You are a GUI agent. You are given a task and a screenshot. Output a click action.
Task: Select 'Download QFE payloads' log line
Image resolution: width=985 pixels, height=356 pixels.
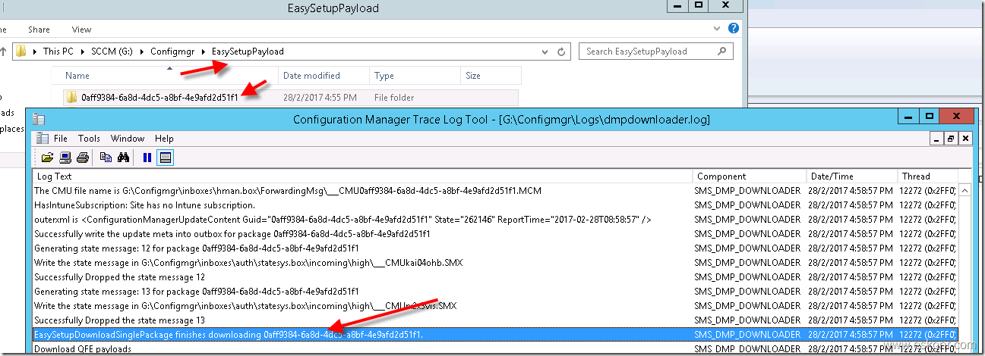click(495, 349)
